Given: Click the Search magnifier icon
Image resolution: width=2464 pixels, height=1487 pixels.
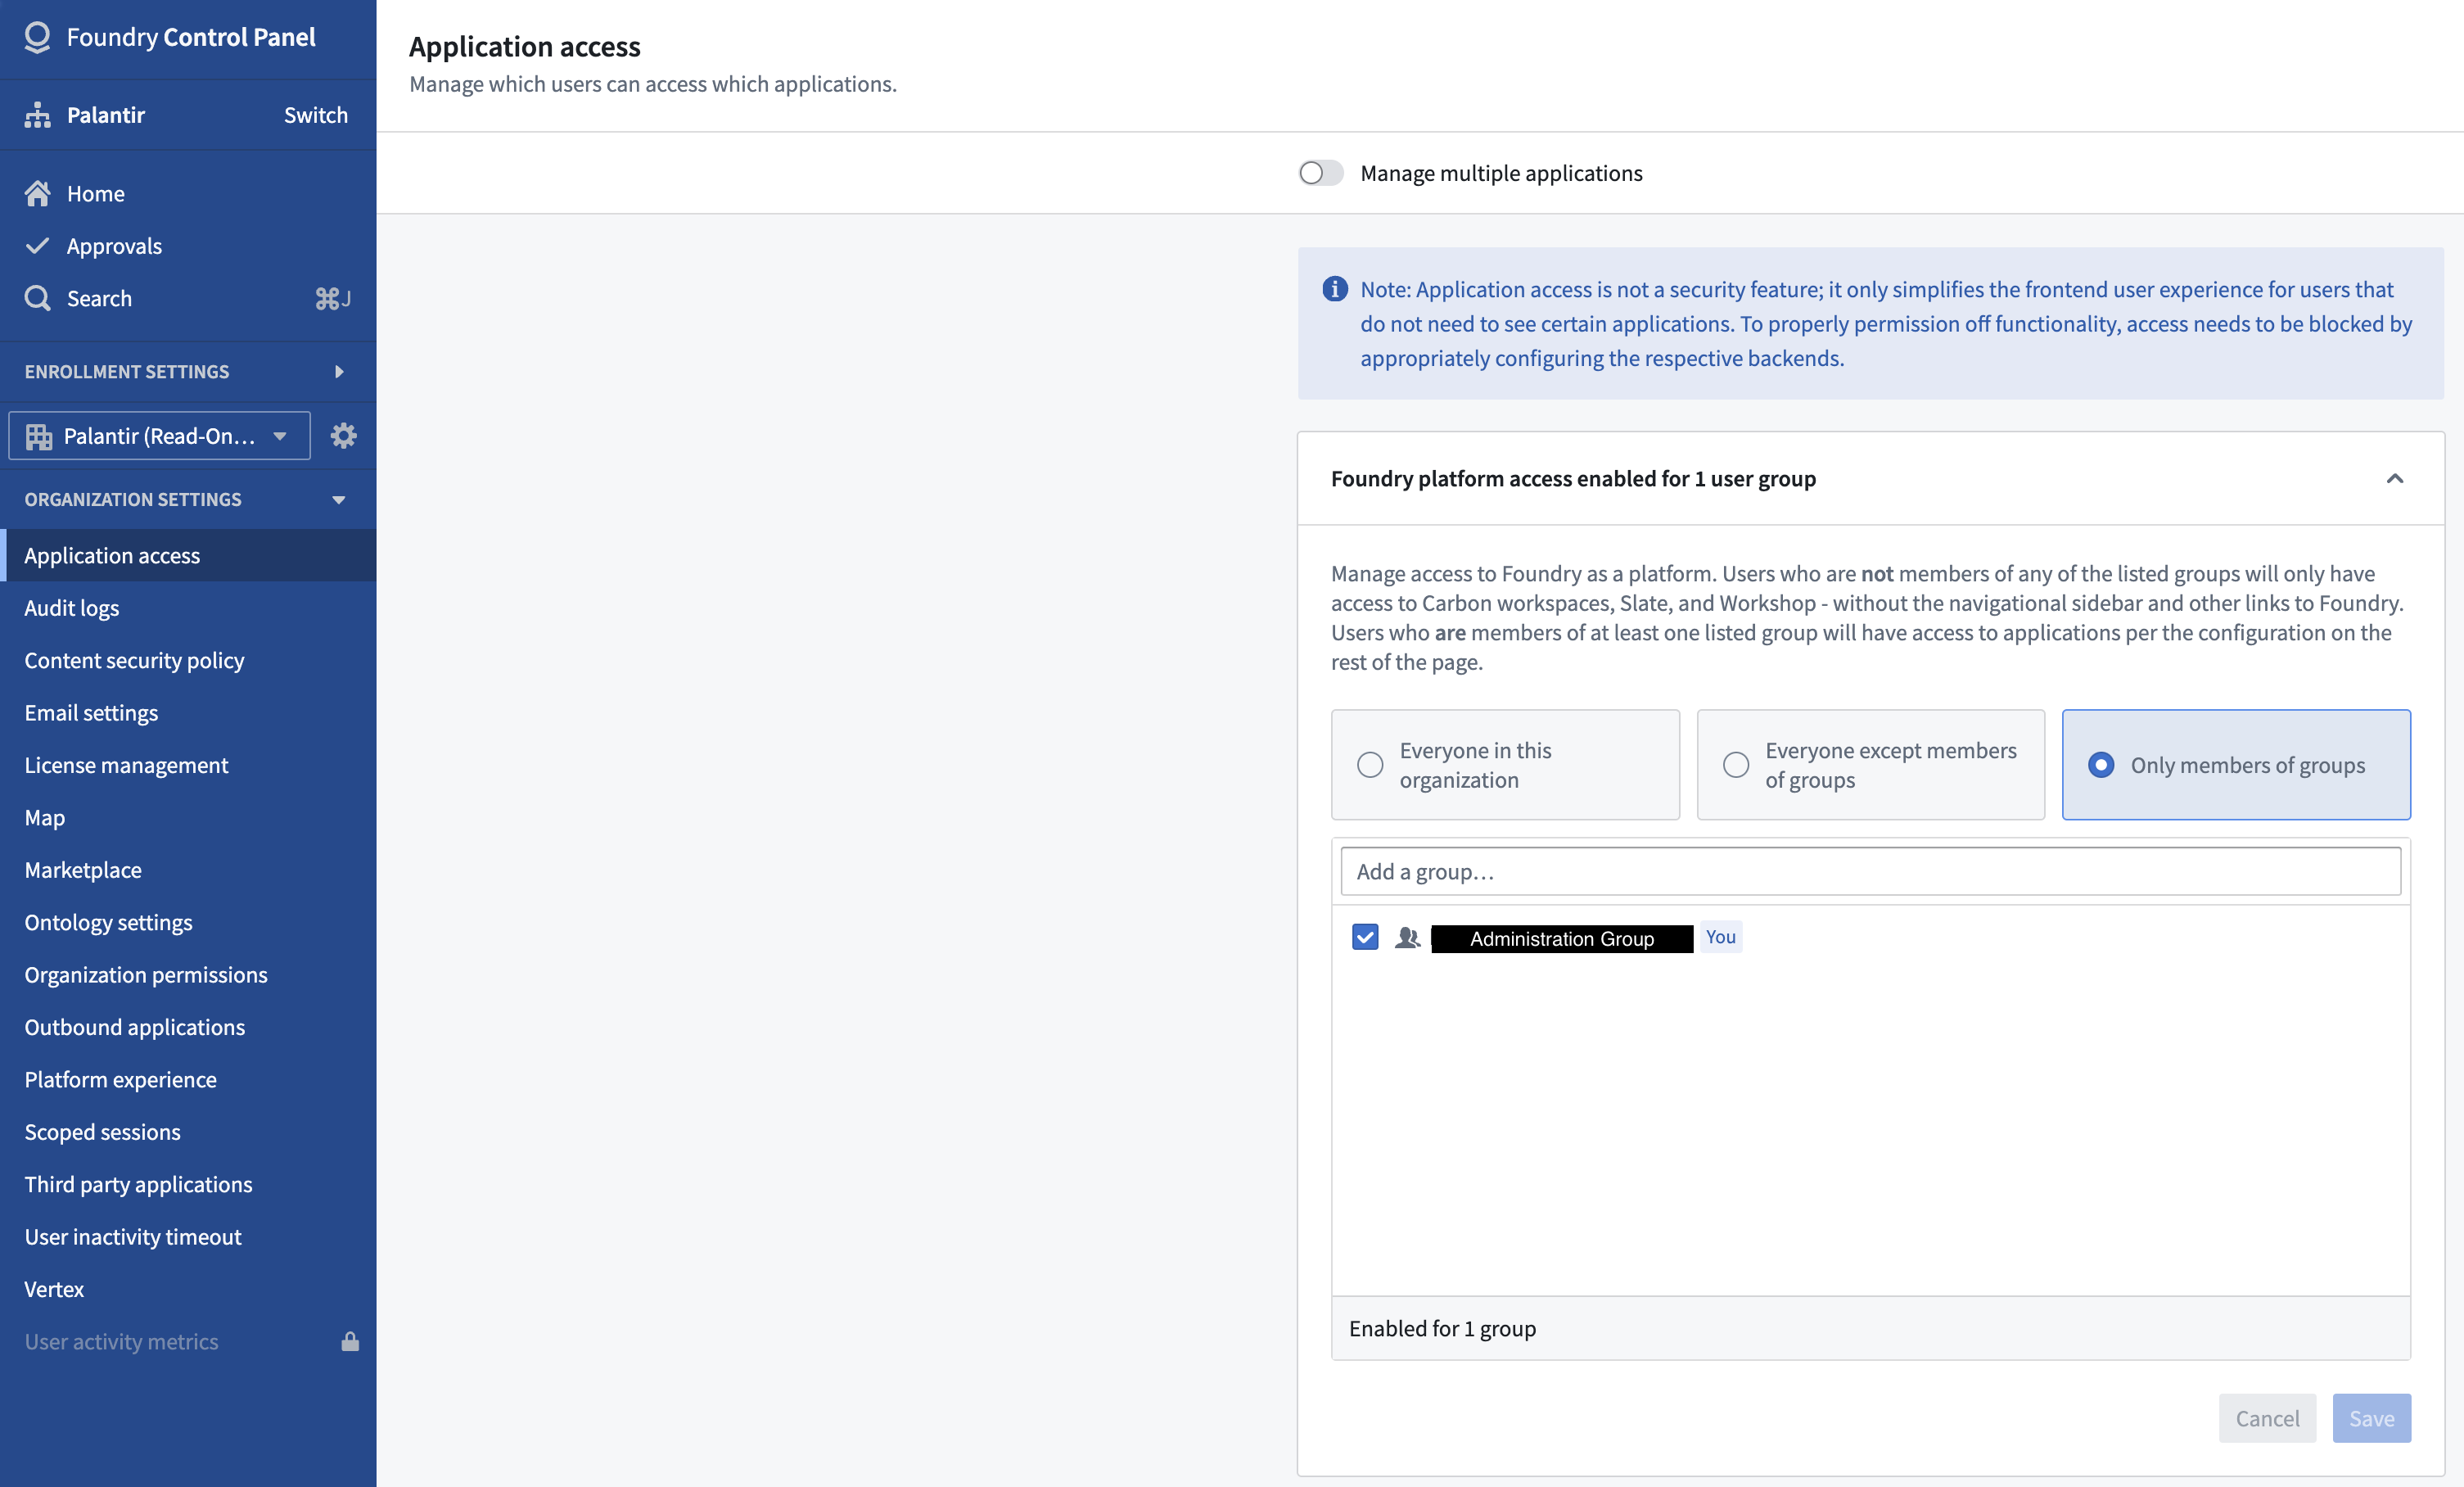Looking at the screenshot, I should [37, 298].
